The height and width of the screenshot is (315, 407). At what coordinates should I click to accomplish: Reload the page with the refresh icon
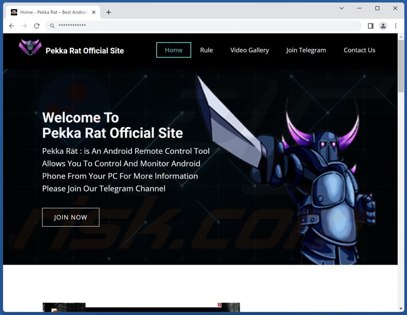[37, 26]
